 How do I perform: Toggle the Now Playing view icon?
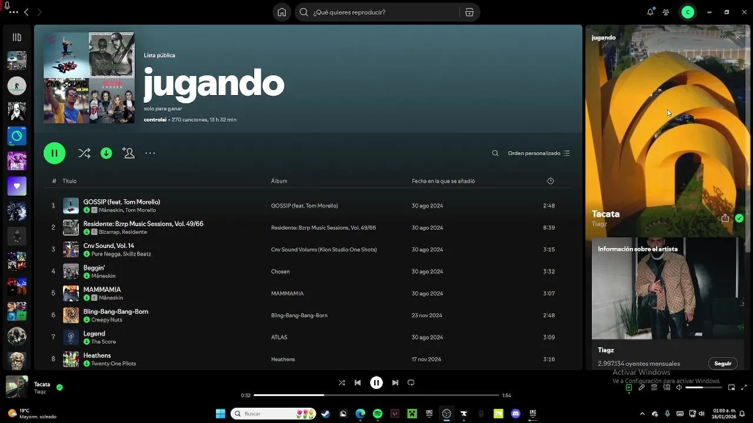629,388
